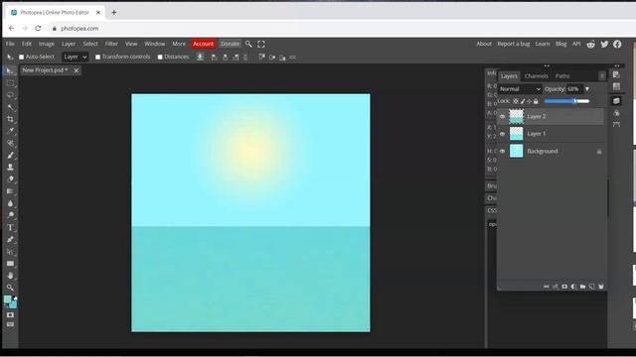Image resolution: width=636 pixels, height=357 pixels.
Task: Select the Clone Stamp tool
Action: pyautogui.click(x=10, y=168)
